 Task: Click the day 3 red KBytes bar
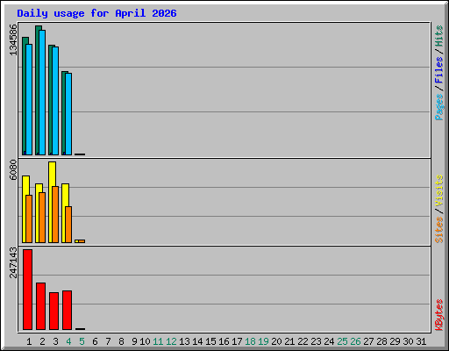[x=53, y=311]
